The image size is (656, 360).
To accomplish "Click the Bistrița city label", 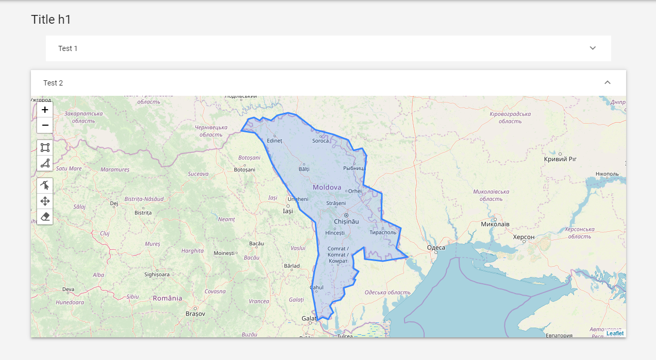I will point(143,212).
